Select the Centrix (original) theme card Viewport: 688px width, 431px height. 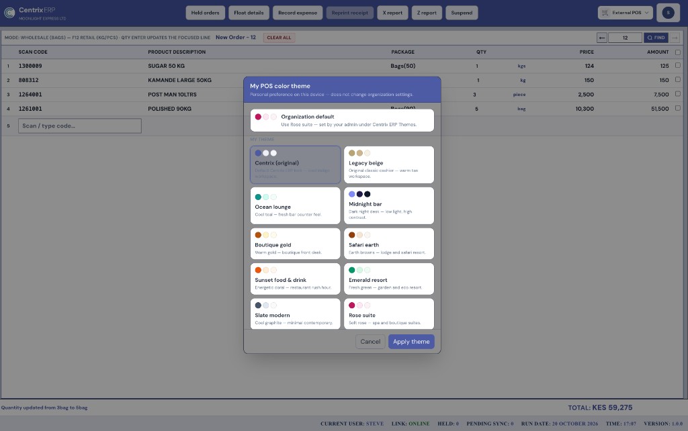[296, 164]
